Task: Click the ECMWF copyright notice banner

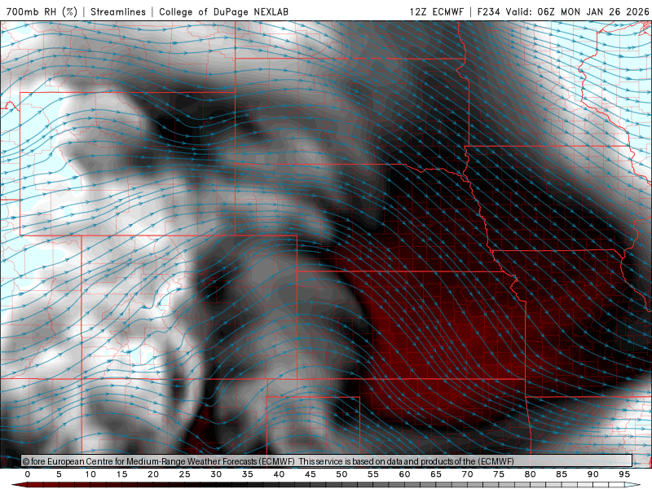Action: point(327,461)
